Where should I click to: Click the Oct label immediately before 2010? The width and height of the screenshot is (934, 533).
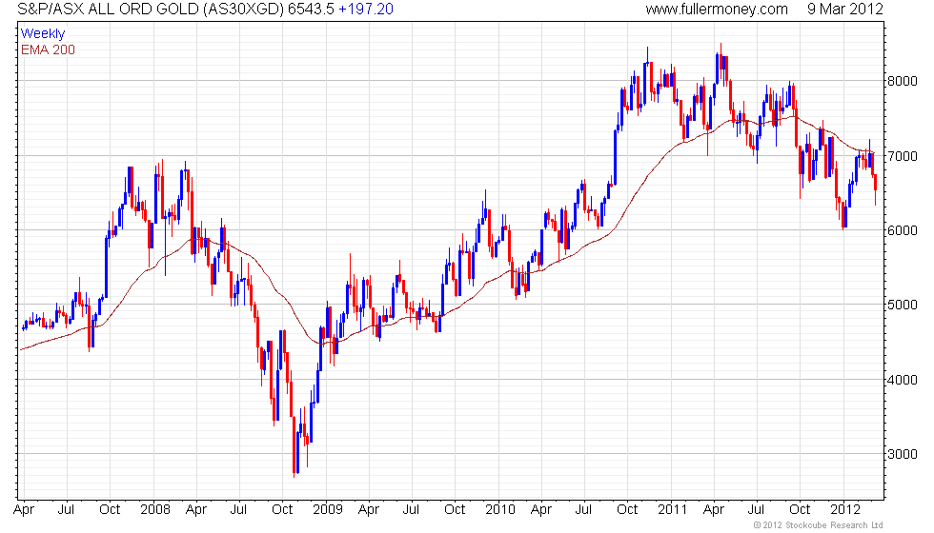[x=455, y=510]
